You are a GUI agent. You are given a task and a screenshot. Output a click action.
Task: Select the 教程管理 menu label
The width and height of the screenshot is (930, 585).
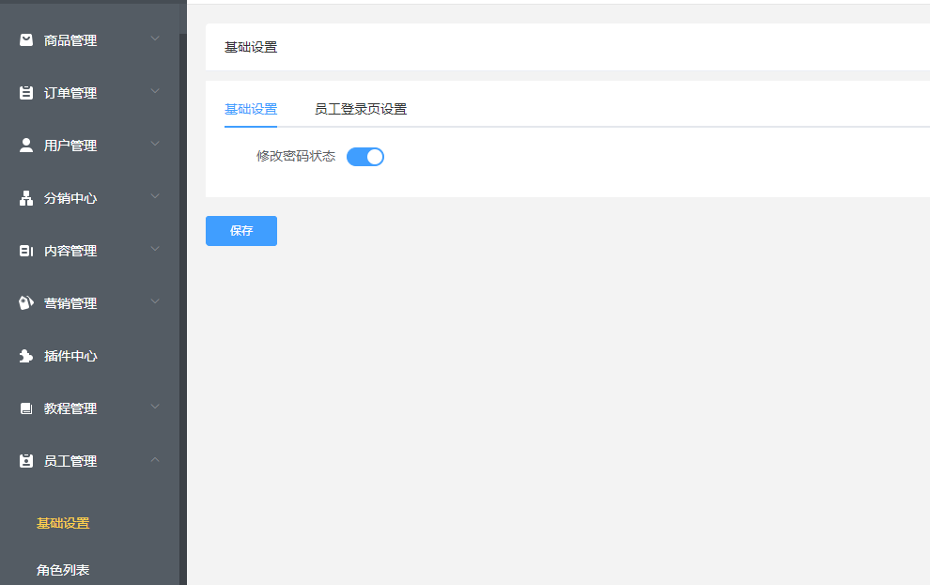pos(70,408)
